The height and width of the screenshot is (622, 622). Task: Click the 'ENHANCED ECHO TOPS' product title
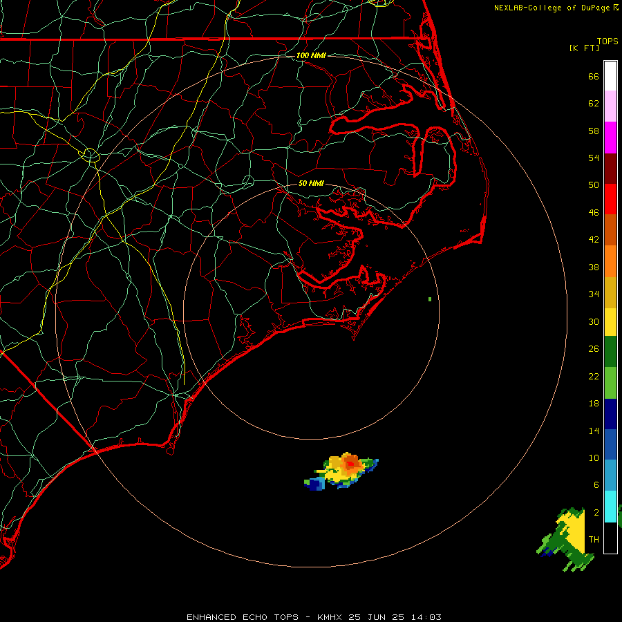243,617
